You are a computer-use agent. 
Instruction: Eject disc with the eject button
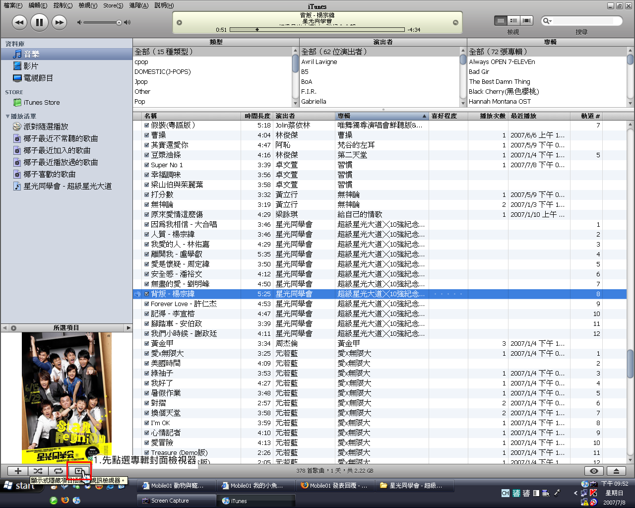click(x=616, y=471)
